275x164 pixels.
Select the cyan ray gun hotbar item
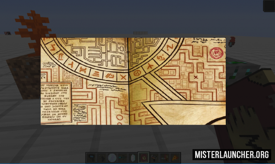pos(123,158)
